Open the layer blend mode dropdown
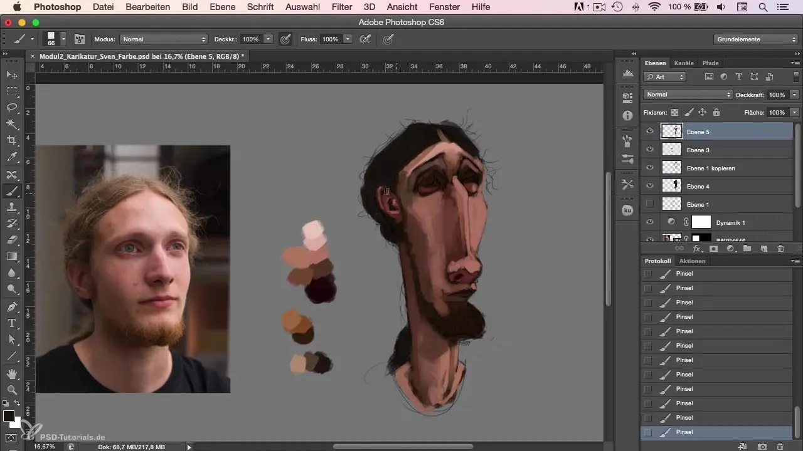The image size is (803, 451). click(x=688, y=95)
